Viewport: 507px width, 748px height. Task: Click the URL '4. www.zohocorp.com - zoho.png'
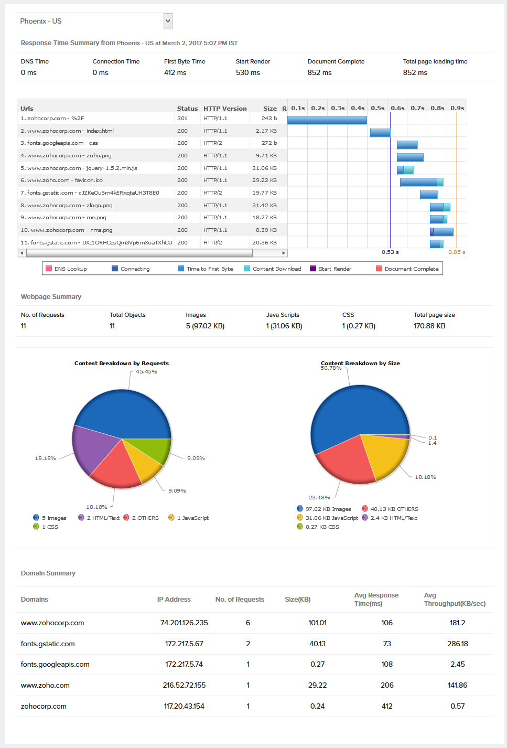pos(66,156)
